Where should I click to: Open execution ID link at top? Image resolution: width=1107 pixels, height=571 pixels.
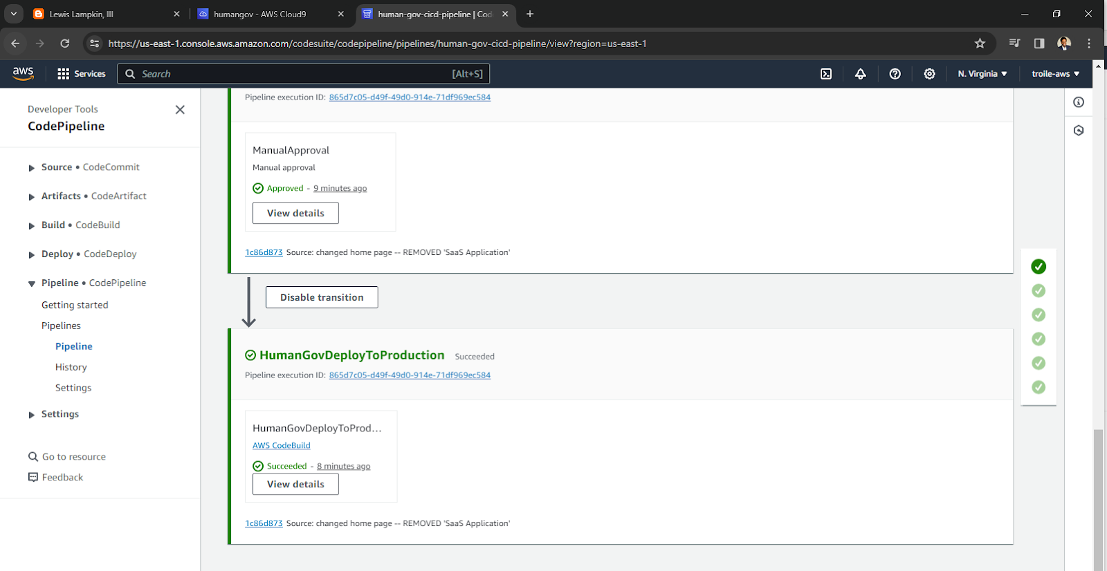tap(410, 97)
